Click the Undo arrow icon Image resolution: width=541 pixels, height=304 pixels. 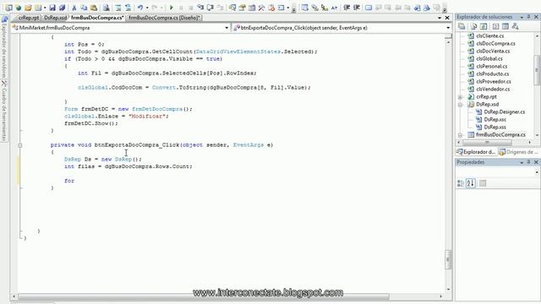(140, 8)
